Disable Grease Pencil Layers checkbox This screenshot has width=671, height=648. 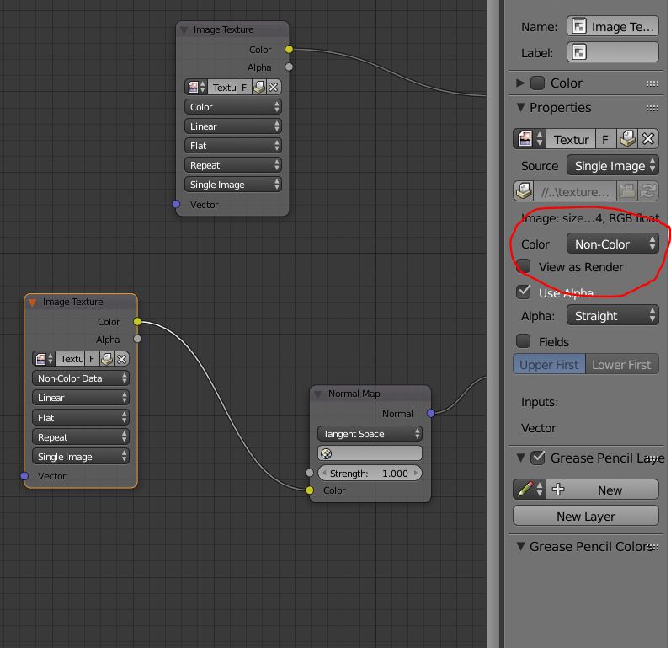537,458
